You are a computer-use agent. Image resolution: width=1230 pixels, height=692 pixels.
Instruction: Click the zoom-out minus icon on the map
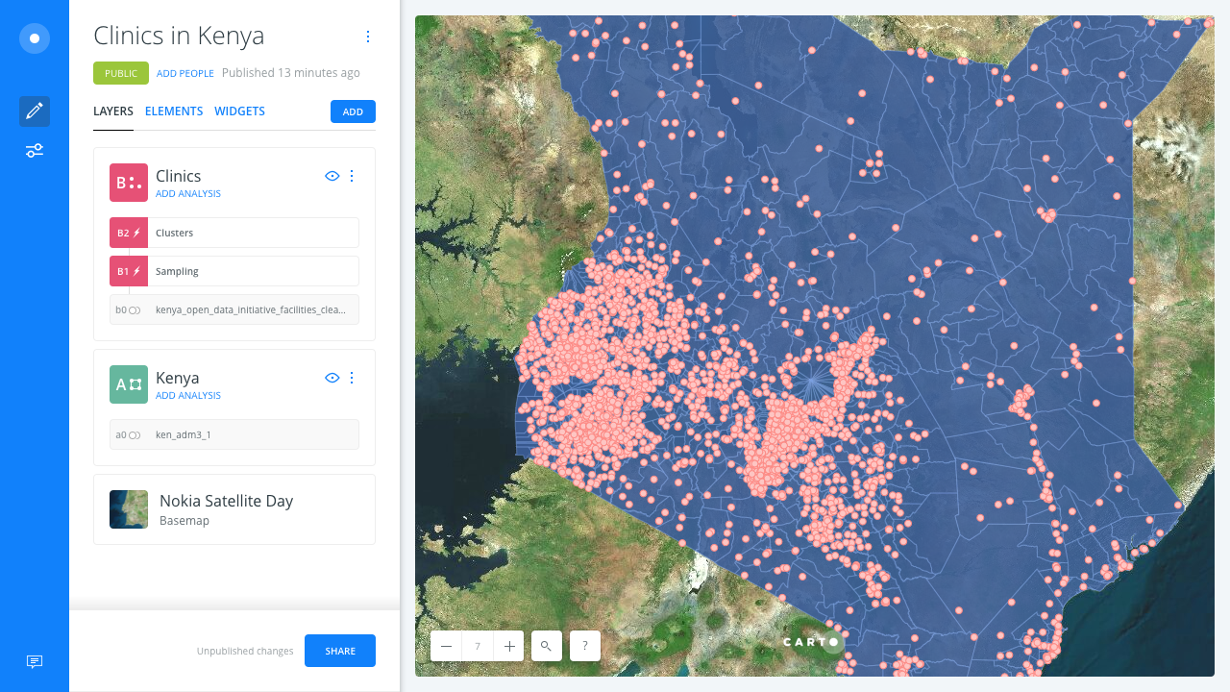[x=446, y=646]
